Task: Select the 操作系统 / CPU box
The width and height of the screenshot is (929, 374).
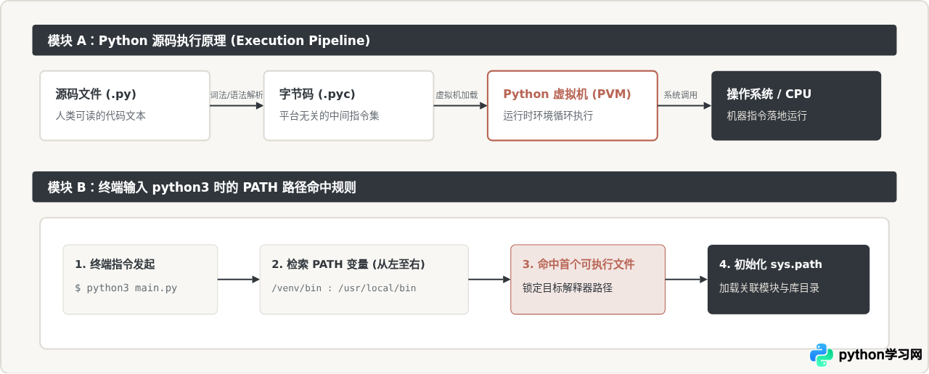Action: tap(796, 105)
